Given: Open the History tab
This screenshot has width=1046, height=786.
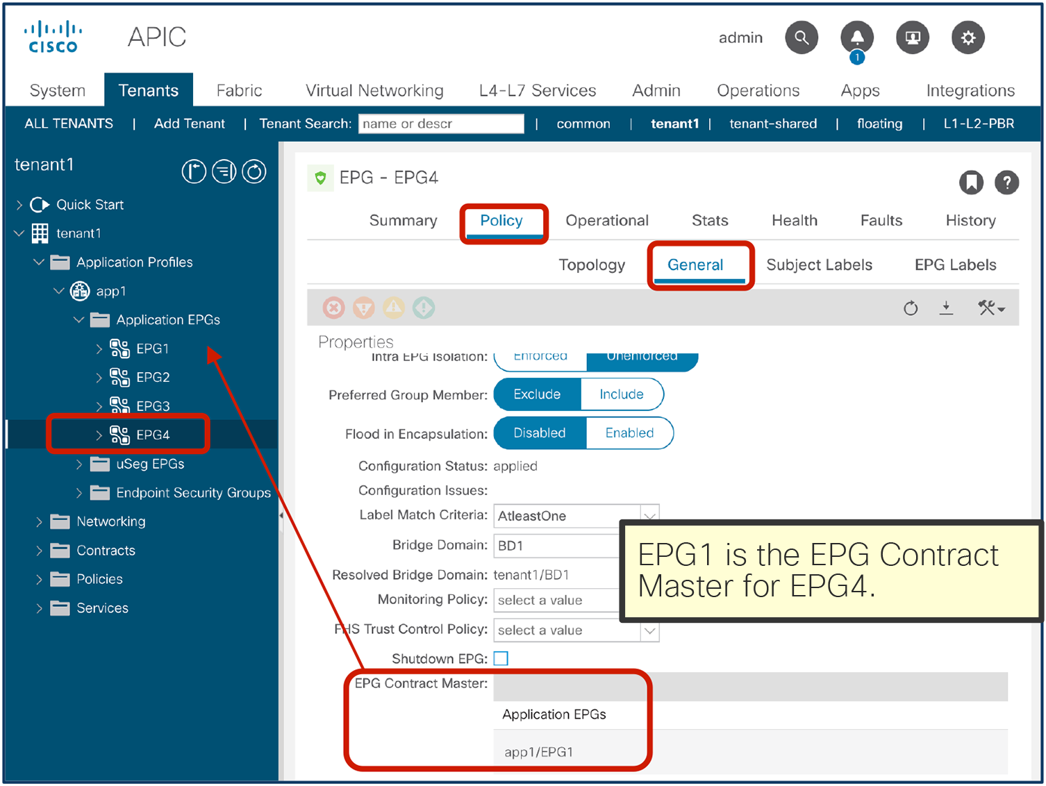Looking at the screenshot, I should (970, 220).
